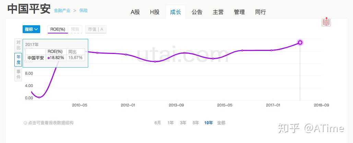
Task: Switch to the A股 tab
Action: point(135,12)
